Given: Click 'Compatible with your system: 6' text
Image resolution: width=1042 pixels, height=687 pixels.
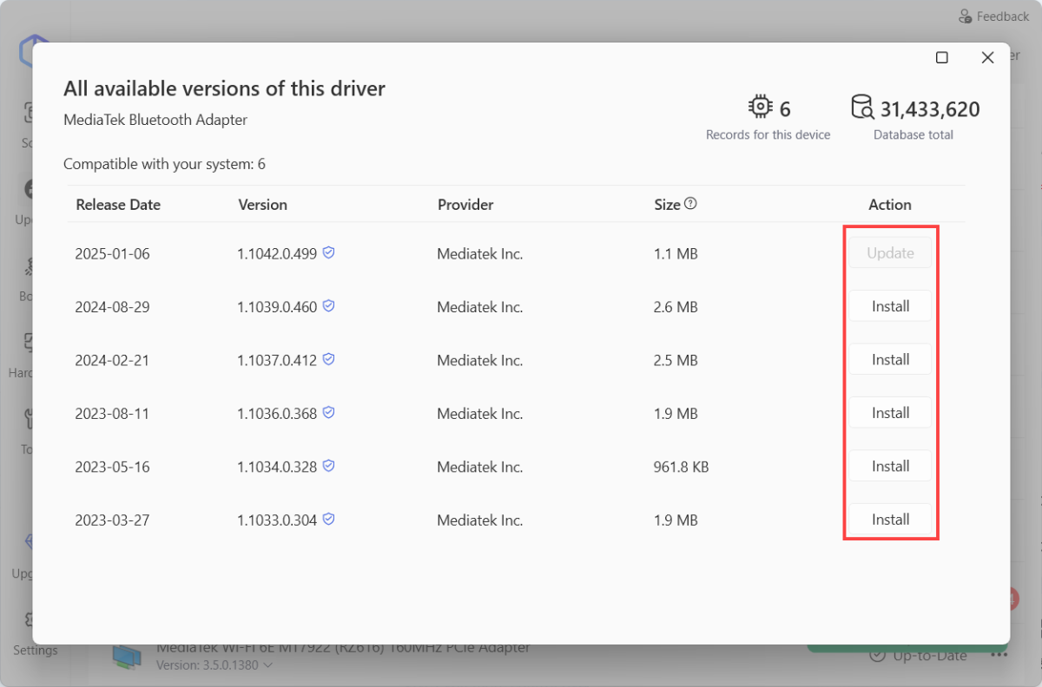Looking at the screenshot, I should (164, 164).
